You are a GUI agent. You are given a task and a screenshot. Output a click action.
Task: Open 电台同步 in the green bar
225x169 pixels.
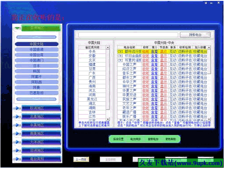(x=136, y=139)
